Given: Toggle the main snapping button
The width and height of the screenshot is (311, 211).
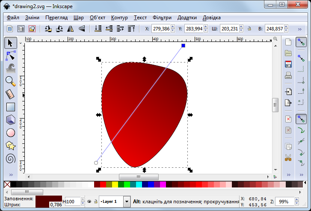Looking at the screenshot, I should tap(301, 42).
